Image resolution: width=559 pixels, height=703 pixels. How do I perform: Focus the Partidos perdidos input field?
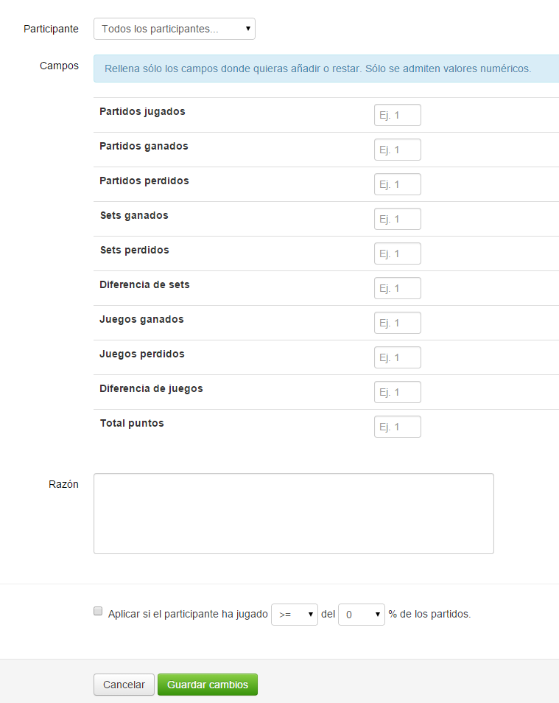point(398,184)
